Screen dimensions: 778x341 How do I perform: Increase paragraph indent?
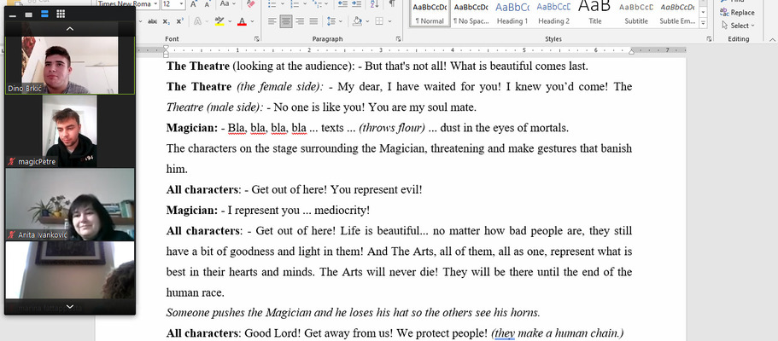click(356, 3)
